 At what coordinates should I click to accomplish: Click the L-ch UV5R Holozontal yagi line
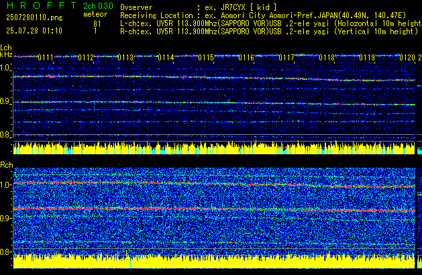271,23
